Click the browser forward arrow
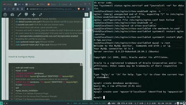Screen dimensions: 186x105 pos(9,9)
